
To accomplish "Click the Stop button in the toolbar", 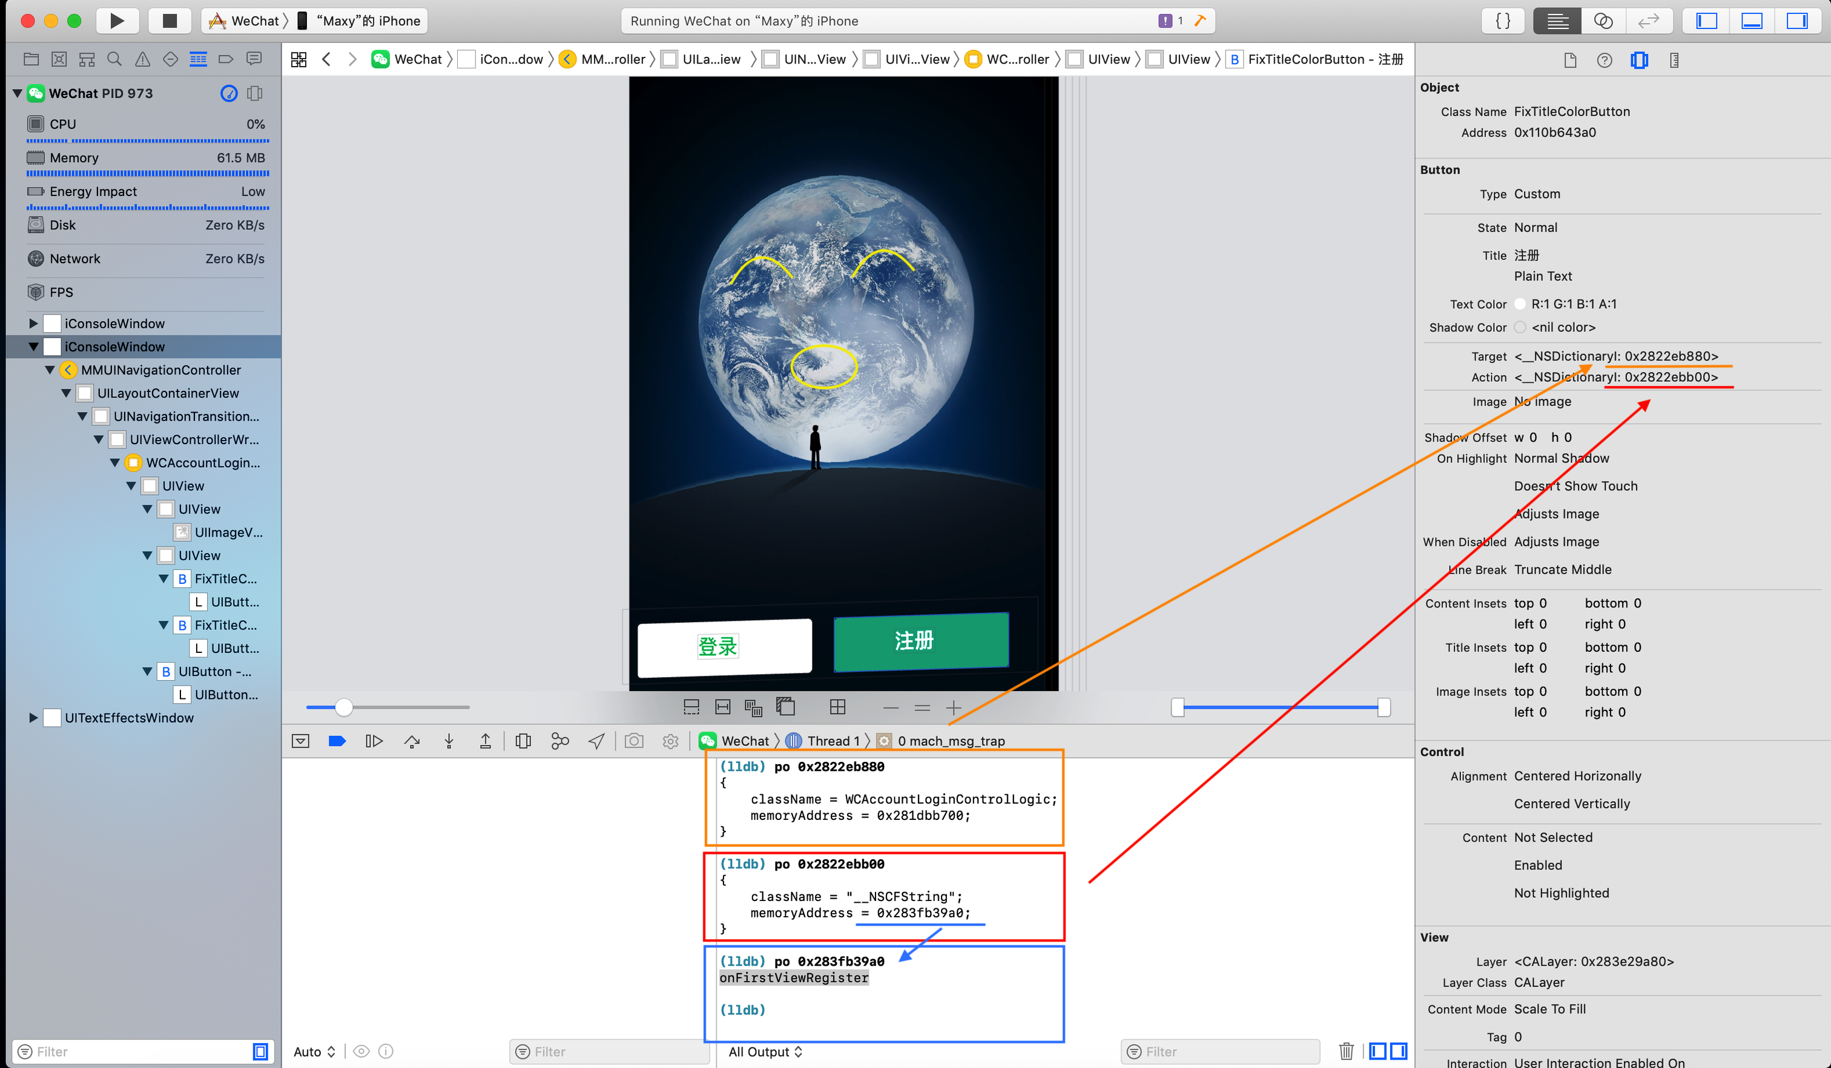I will [170, 21].
